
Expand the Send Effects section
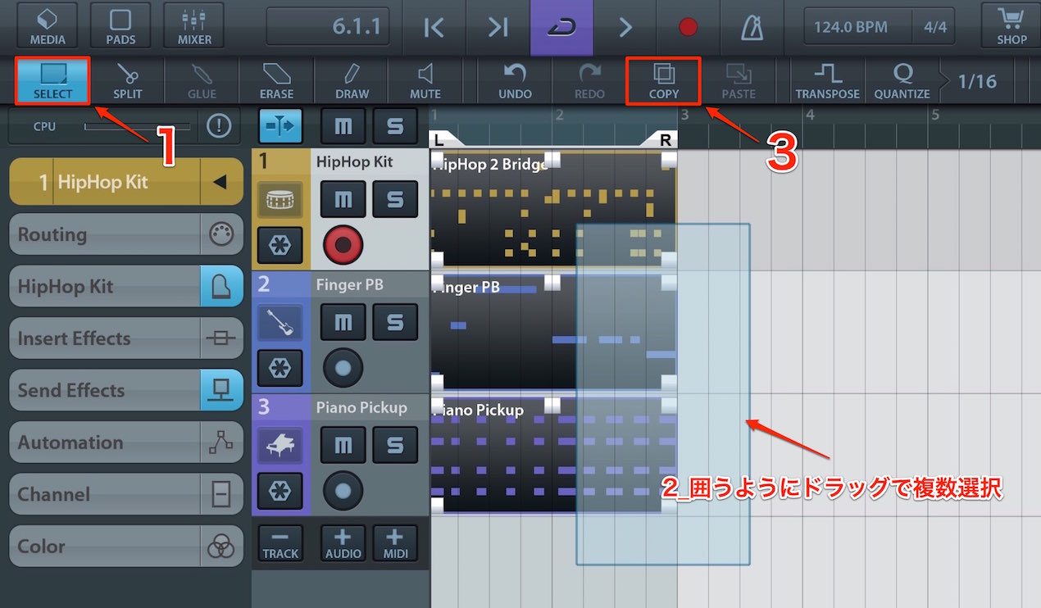pos(126,390)
